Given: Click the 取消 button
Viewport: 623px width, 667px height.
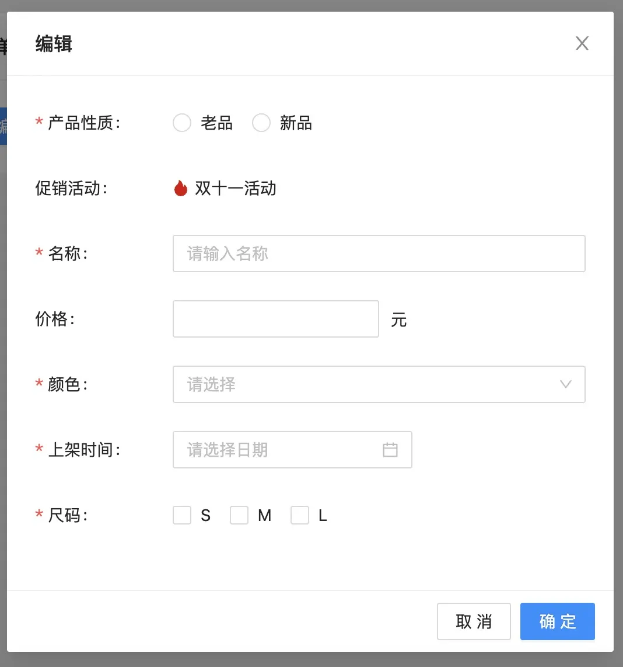Looking at the screenshot, I should [x=474, y=621].
